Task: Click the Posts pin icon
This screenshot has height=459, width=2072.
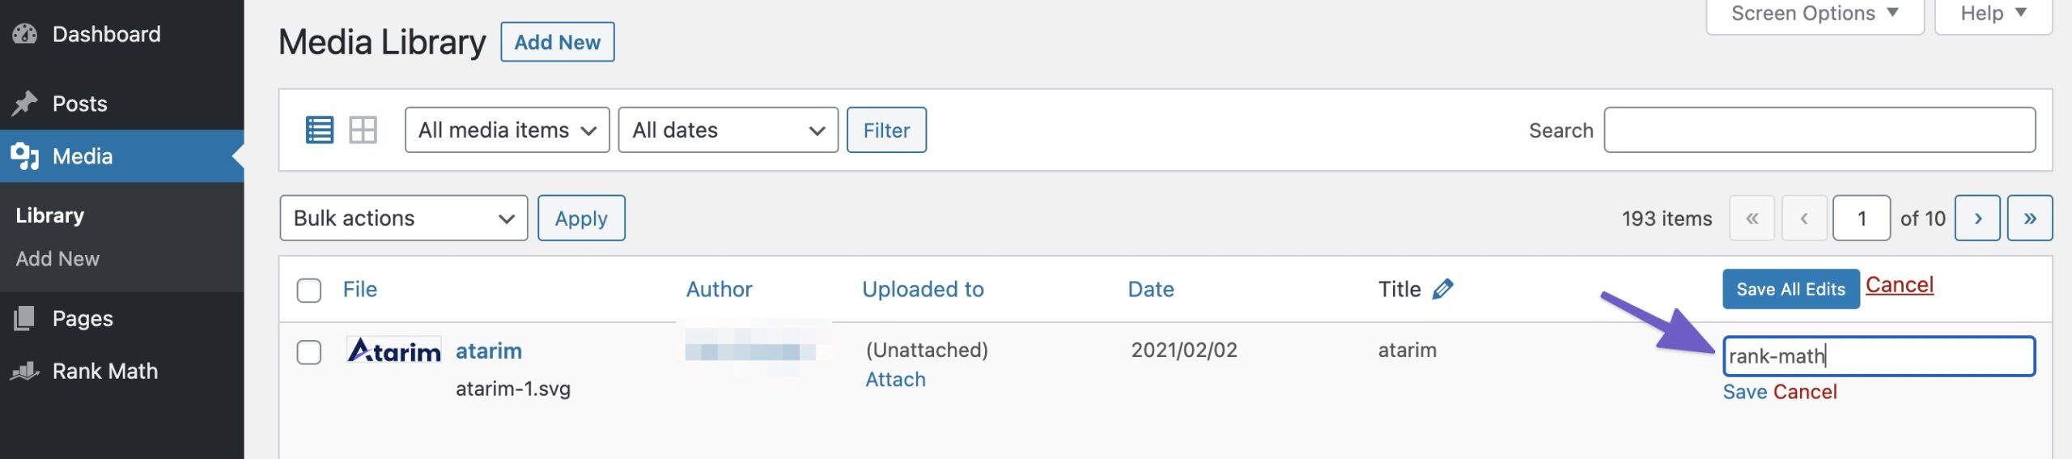Action: click(25, 104)
